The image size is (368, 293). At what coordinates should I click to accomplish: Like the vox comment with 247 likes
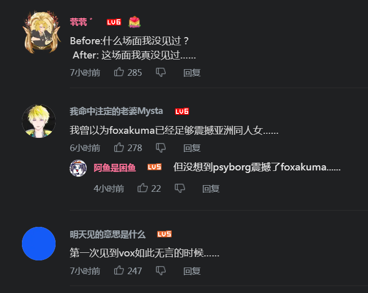tap(119, 270)
